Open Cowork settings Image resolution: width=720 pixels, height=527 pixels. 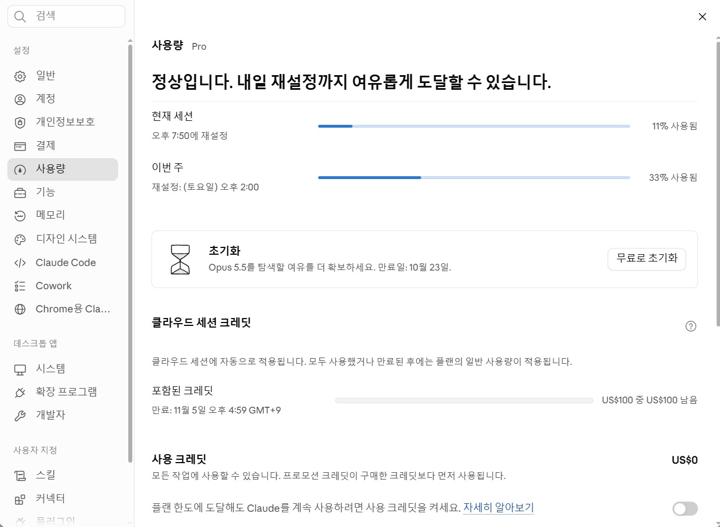63,286
